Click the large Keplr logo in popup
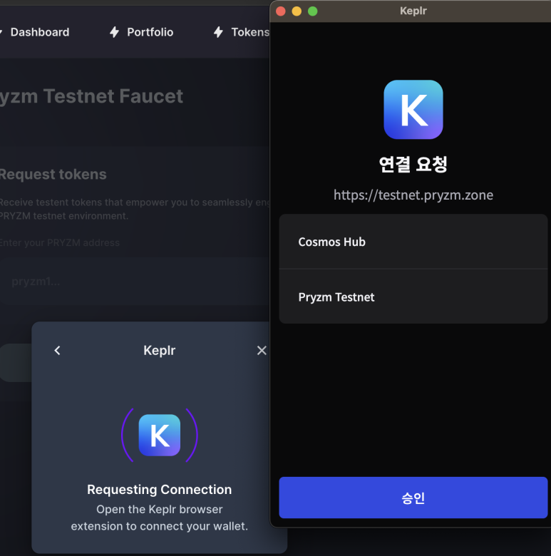The width and height of the screenshot is (551, 556). tap(413, 110)
